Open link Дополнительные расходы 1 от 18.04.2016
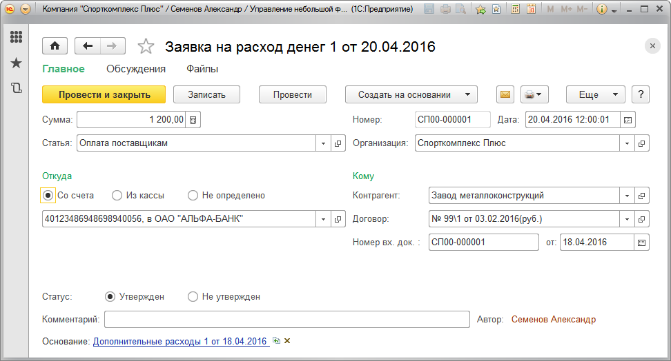The height and width of the screenshot is (361, 671). [x=181, y=341]
